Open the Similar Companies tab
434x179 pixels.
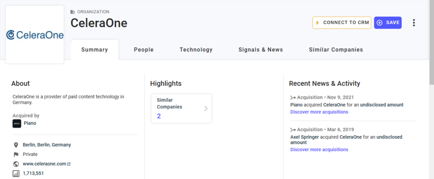tap(336, 50)
